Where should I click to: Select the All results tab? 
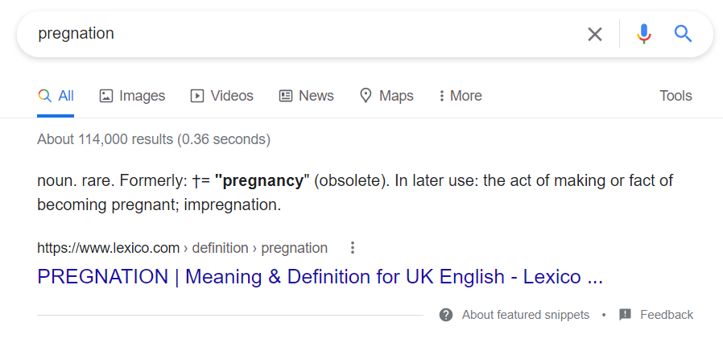pyautogui.click(x=56, y=96)
